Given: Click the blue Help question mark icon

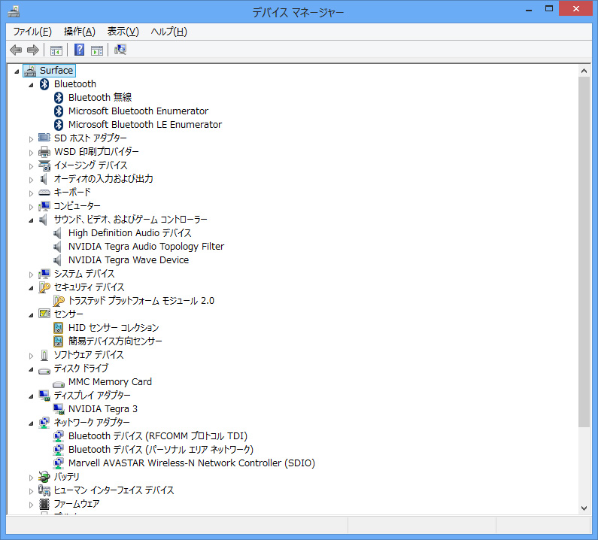Looking at the screenshot, I should [79, 50].
